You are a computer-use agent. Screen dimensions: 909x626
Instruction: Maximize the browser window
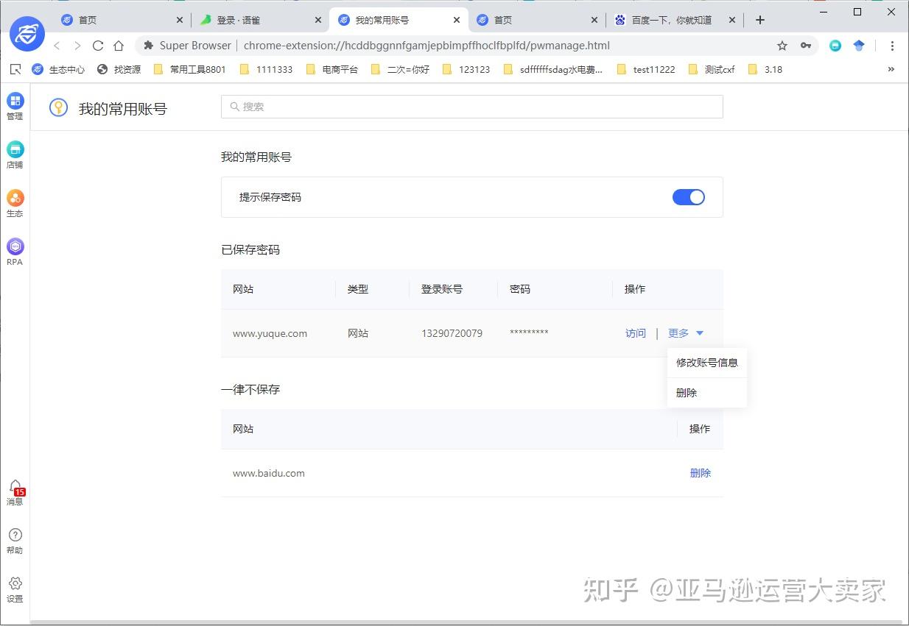pos(857,12)
